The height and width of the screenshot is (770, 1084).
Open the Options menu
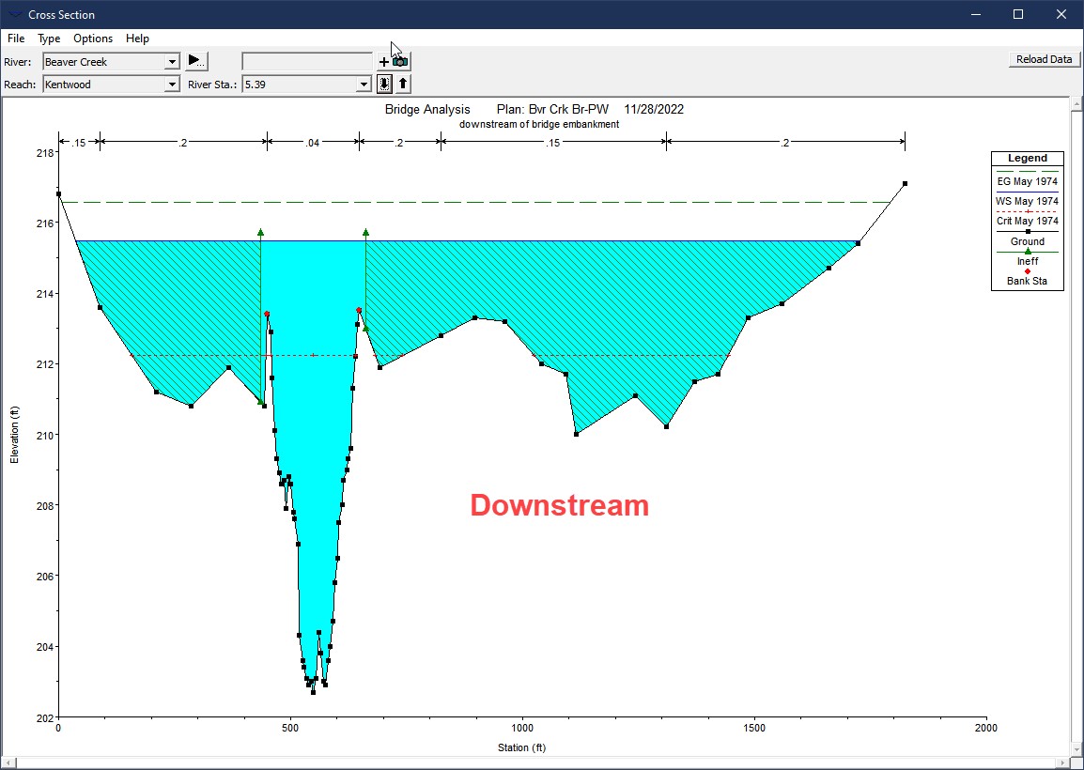[x=93, y=38]
